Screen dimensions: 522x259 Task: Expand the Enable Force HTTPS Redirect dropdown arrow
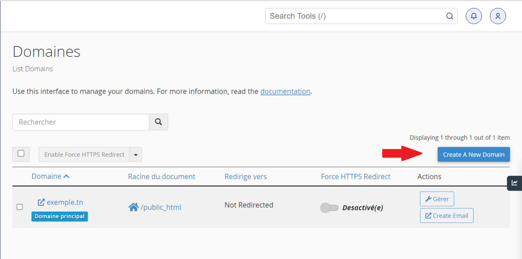[x=136, y=154]
